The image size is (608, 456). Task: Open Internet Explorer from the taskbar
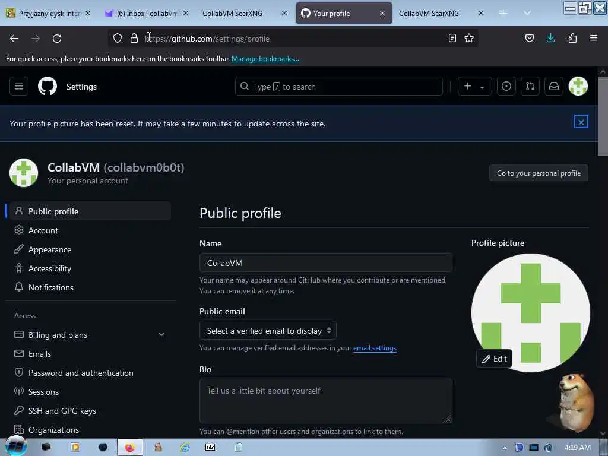pyautogui.click(x=185, y=448)
